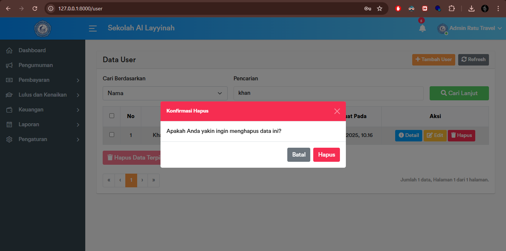Reload page using browser refresh icon

(x=35, y=9)
